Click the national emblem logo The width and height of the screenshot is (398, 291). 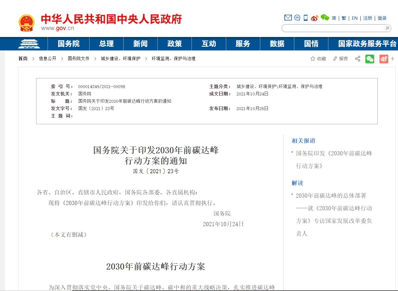pyautogui.click(x=26, y=22)
